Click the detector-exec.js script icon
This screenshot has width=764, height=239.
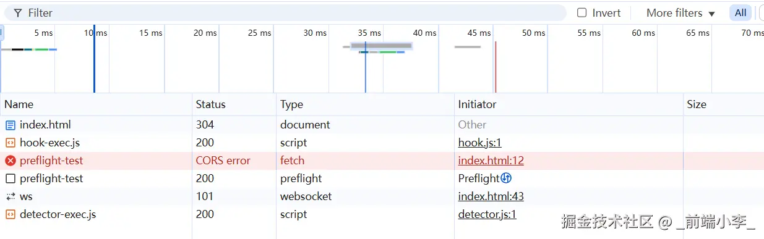pyautogui.click(x=10, y=214)
